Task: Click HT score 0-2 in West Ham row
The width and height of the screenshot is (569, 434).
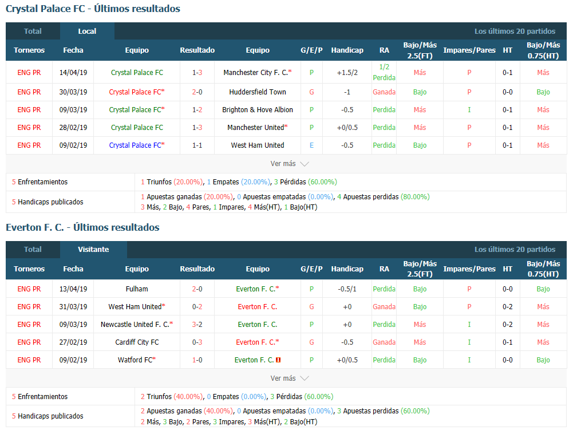Action: [x=507, y=307]
